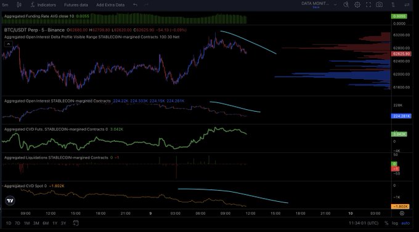Open time axis settings icon
Image resolution: width=419 pixels, height=232 pixels.
[x=402, y=213]
